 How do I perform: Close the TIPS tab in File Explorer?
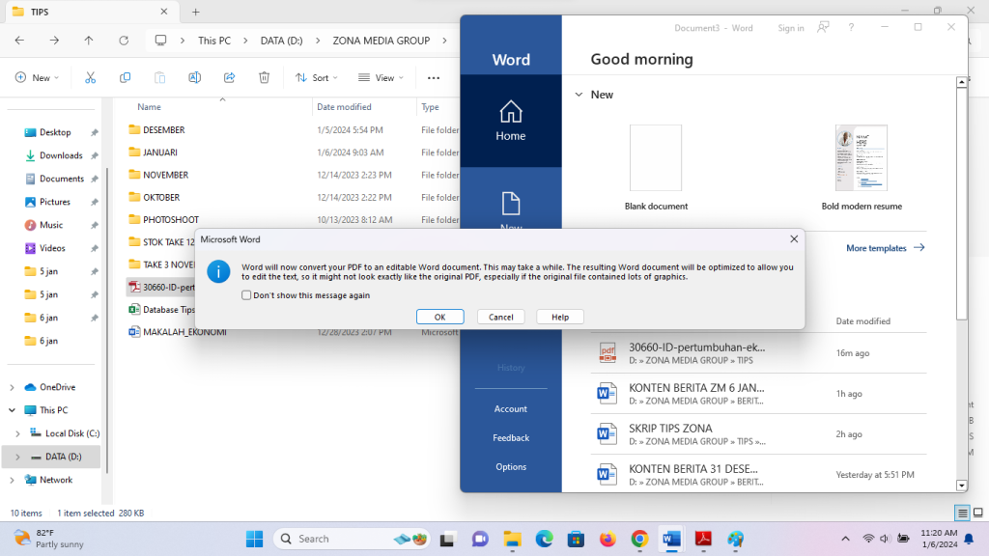point(164,12)
